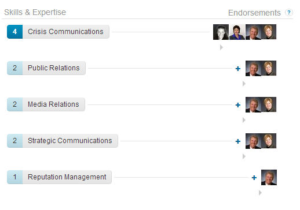
Task: Click the Reputation Management endorser photo
Action: pos(269,177)
